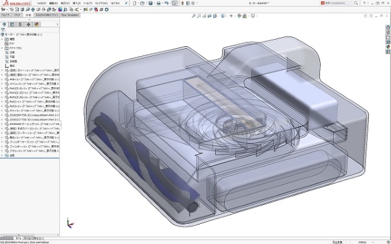391x244 pixels.
Task: Open the DimXpertManager crosshair tab
Action: pos(28,25)
